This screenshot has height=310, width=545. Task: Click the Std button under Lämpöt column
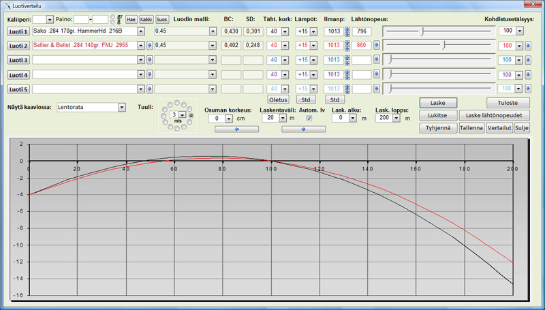pyautogui.click(x=306, y=99)
